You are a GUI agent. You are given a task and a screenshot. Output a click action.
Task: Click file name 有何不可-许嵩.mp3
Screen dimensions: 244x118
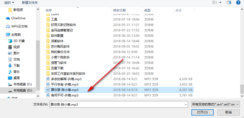pyautogui.click(x=65, y=95)
